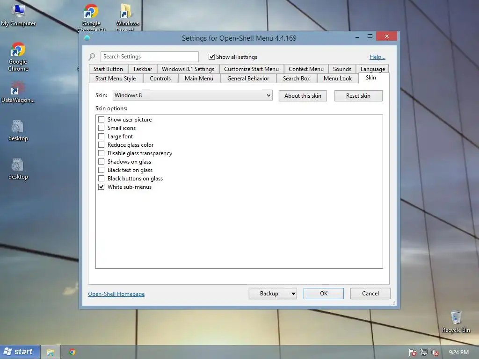This screenshot has height=359, width=479.
Task: Switch to Start Menu Style tab
Action: [116, 79]
